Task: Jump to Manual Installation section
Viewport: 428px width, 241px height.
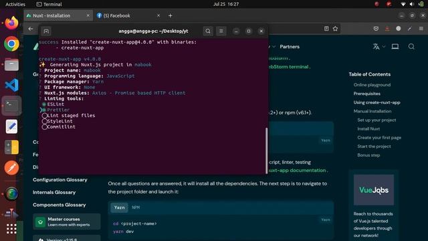Action: [372, 111]
